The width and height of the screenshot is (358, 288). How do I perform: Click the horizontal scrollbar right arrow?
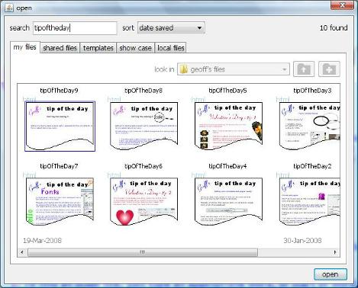[335, 252]
